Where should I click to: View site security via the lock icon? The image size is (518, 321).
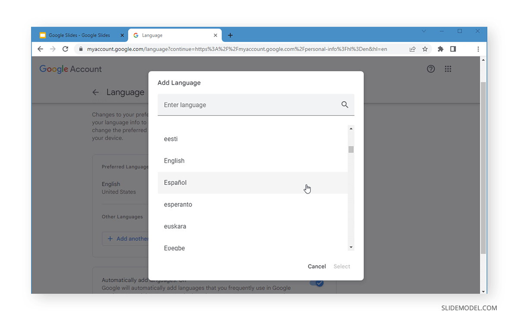click(80, 49)
